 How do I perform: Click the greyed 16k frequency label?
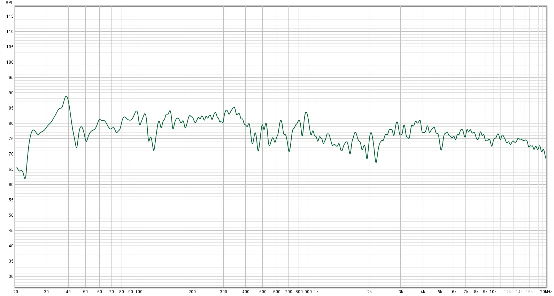529,292
